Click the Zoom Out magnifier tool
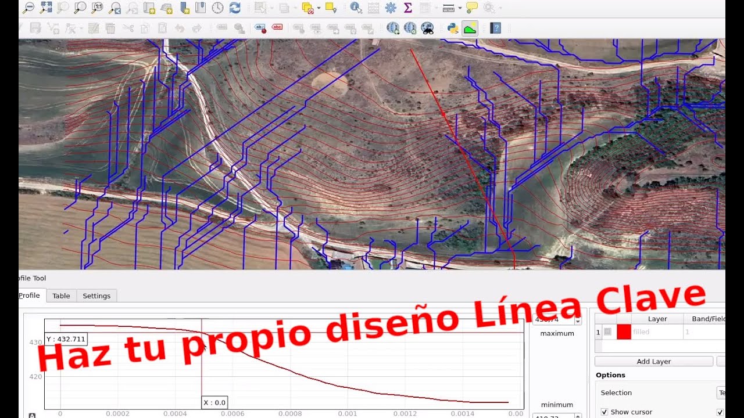This screenshot has width=744, height=418. (28, 8)
